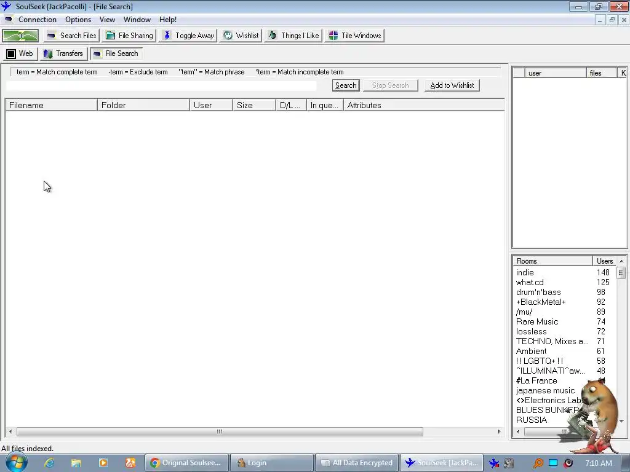Click the Users column header in Rooms
The image size is (630, 472).
(x=604, y=261)
